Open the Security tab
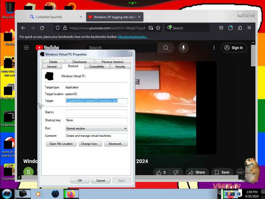This screenshot has height=199, width=265. (120, 67)
